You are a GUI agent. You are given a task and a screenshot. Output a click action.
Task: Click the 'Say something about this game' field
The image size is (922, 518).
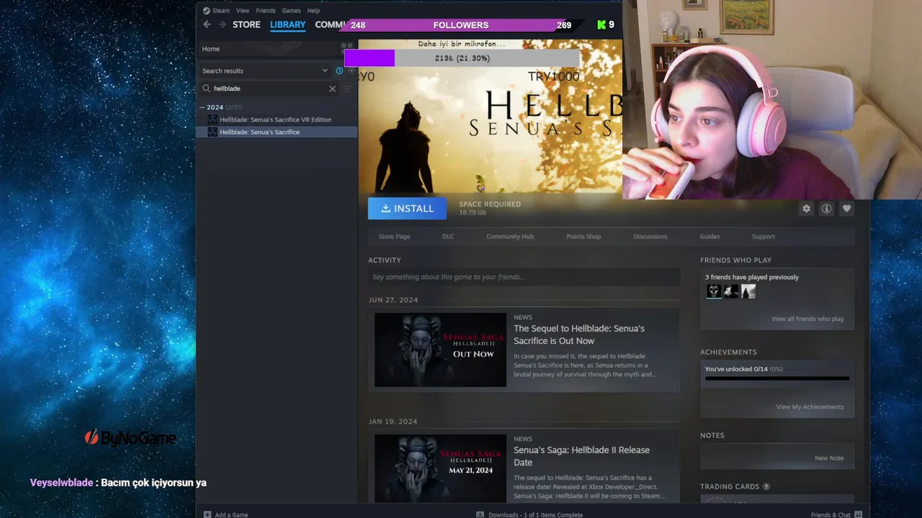coord(524,277)
